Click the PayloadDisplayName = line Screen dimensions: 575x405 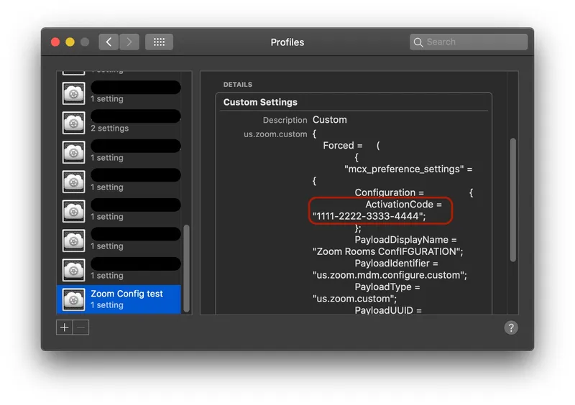pyautogui.click(x=405, y=240)
